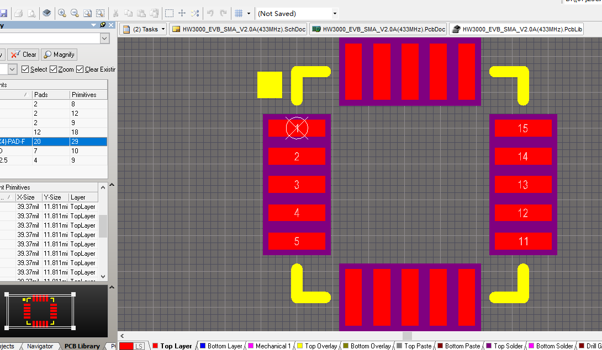Screen dimensions: 602x350
Task: Click the Copy icon in the toolbar
Action: 129,13
